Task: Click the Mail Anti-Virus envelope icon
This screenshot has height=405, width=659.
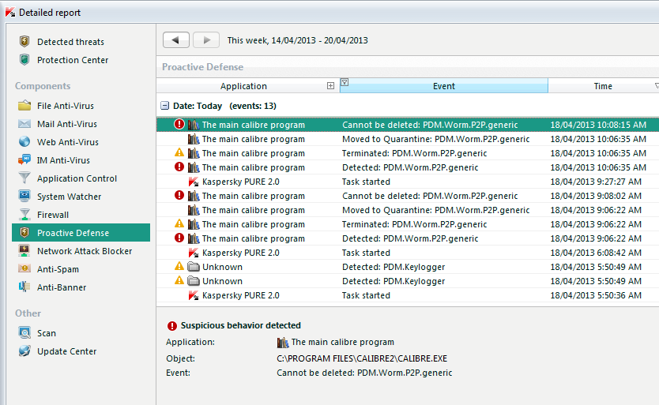Action: [x=24, y=123]
